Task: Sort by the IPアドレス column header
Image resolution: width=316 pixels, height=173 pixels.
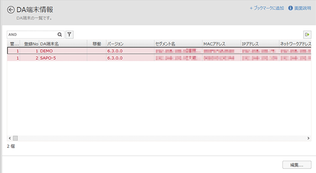Action: pyautogui.click(x=260, y=44)
